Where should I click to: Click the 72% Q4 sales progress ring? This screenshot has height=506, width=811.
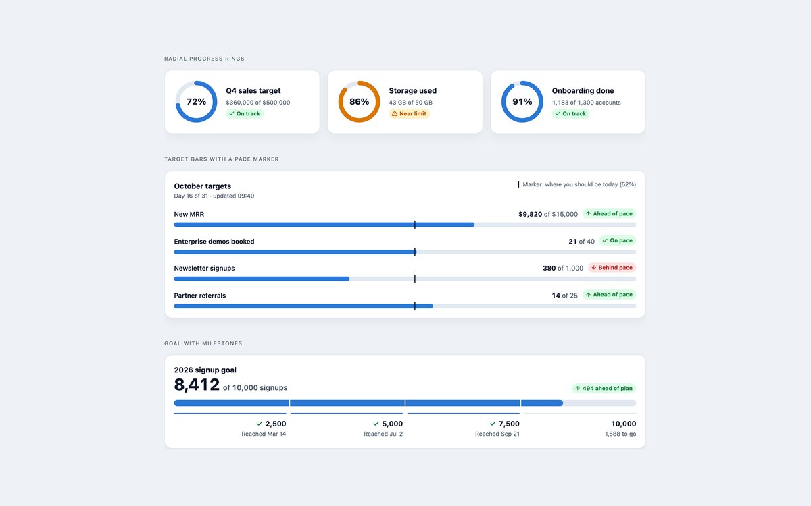196,102
